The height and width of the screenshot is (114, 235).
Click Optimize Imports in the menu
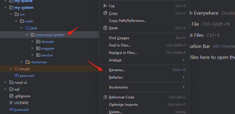coord(123,105)
